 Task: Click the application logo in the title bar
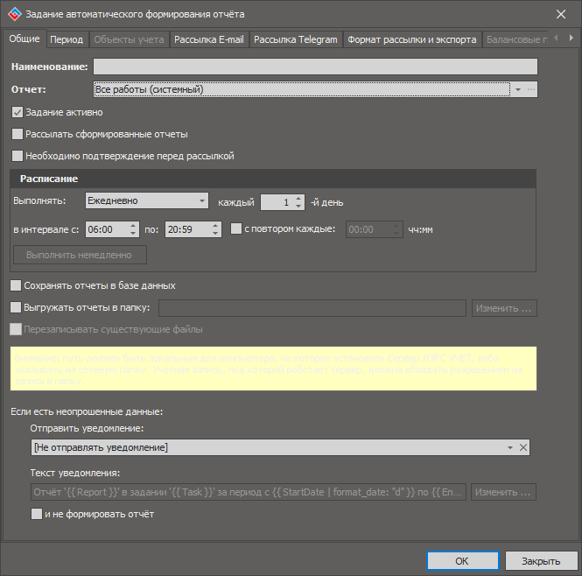(x=13, y=14)
